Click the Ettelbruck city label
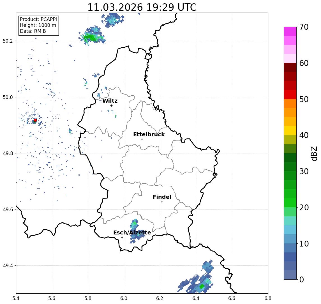 coord(149,134)
